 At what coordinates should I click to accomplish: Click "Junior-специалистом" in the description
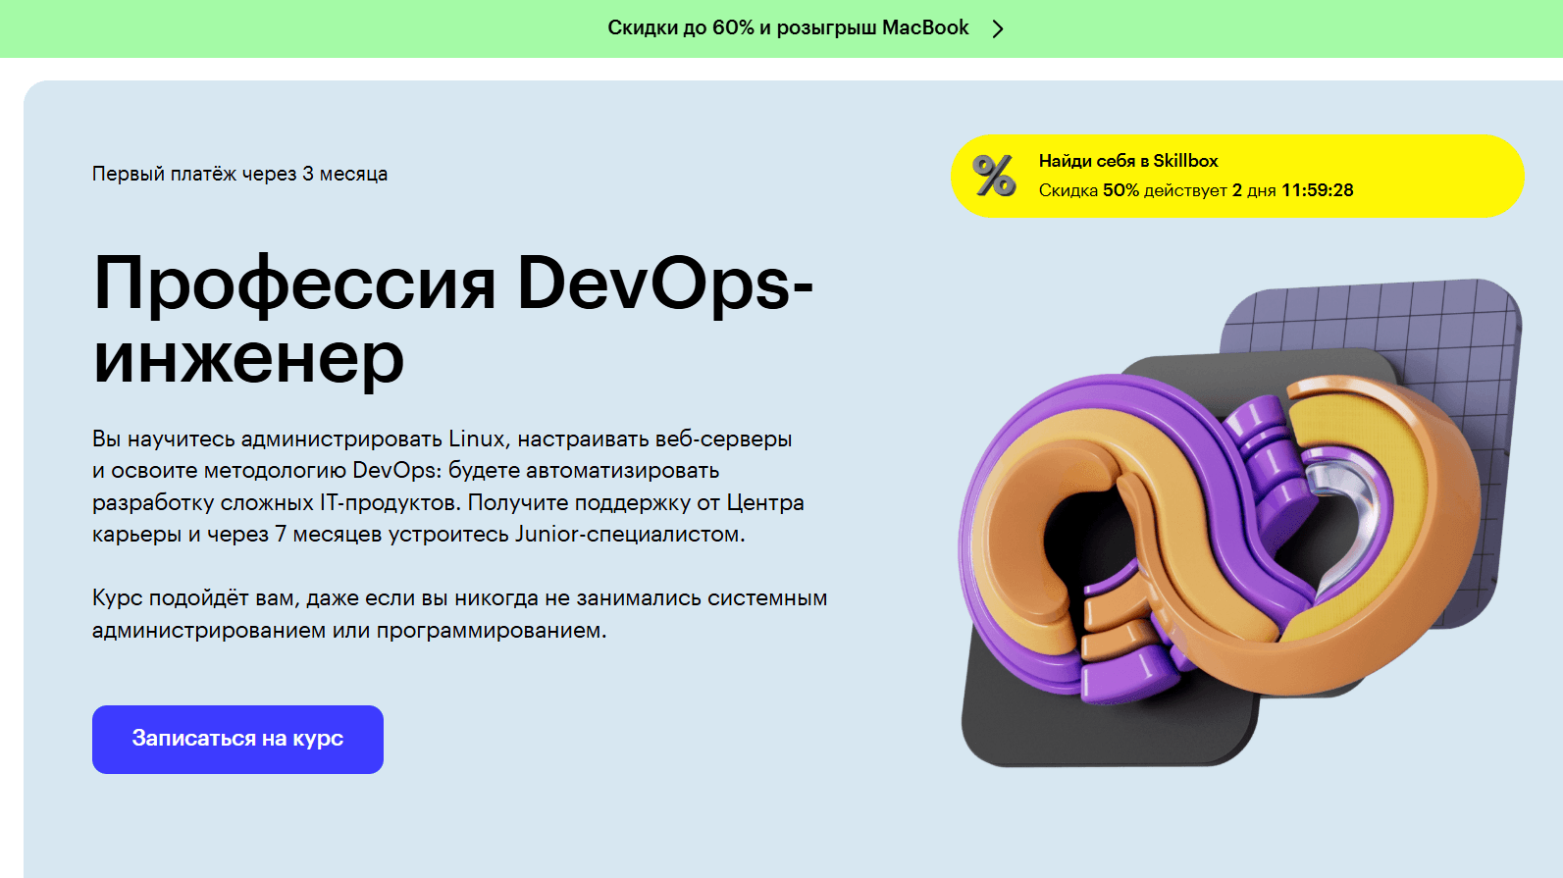coord(629,535)
